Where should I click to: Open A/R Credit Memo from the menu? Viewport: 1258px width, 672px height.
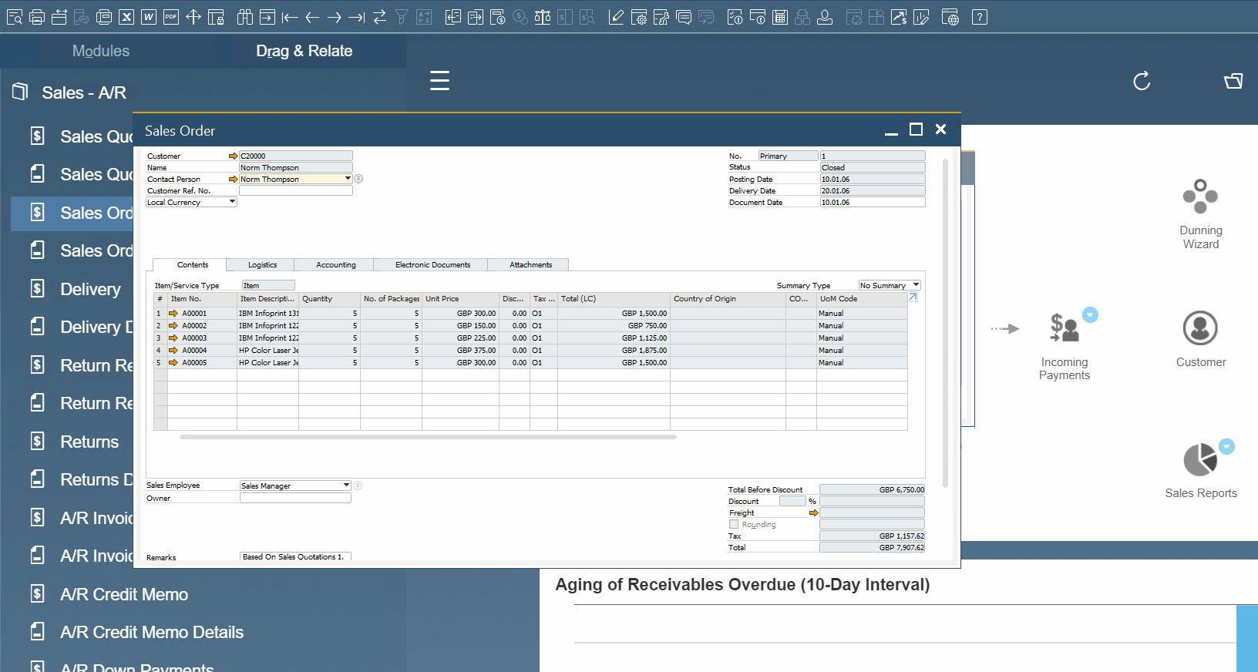(124, 594)
